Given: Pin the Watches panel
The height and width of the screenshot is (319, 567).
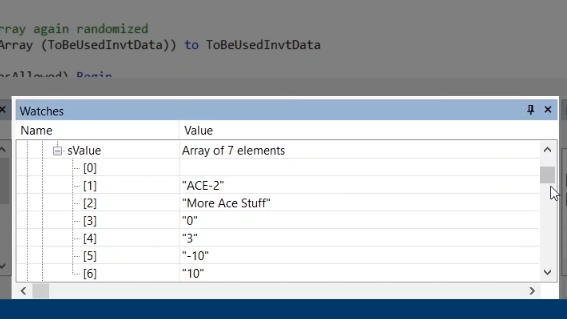Looking at the screenshot, I should pyautogui.click(x=530, y=110).
